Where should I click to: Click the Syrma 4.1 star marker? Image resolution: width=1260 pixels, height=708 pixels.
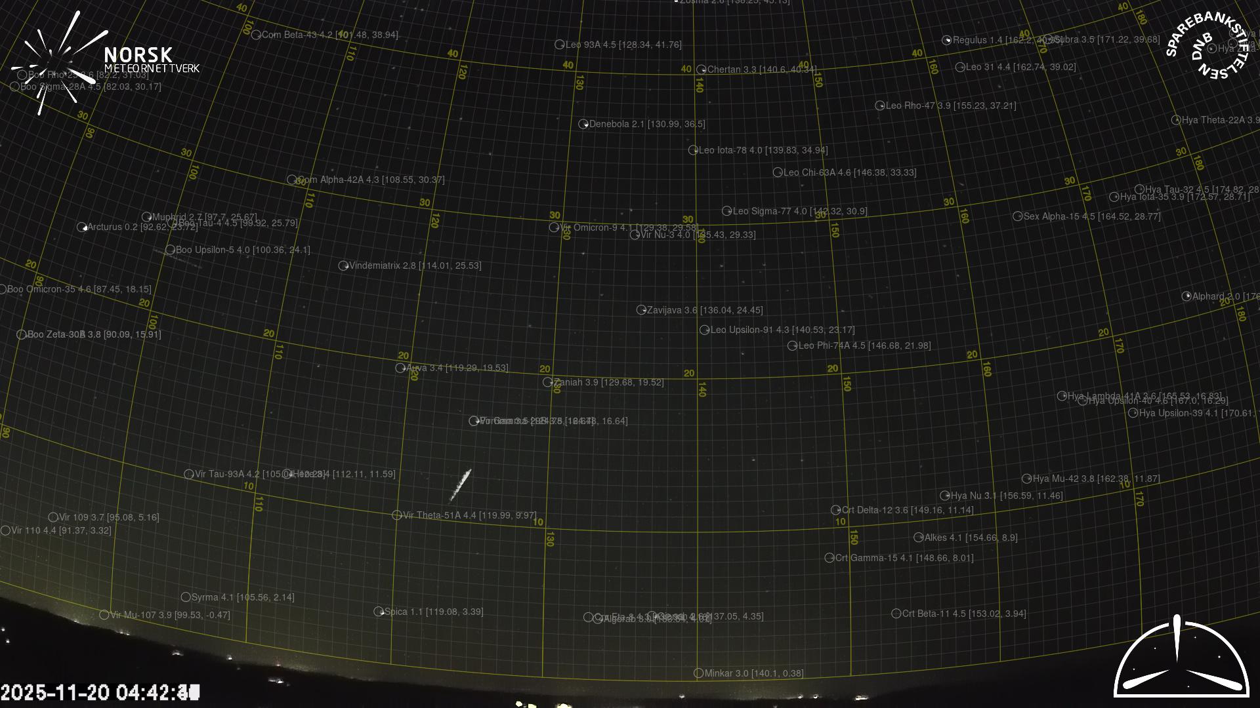coord(186,597)
